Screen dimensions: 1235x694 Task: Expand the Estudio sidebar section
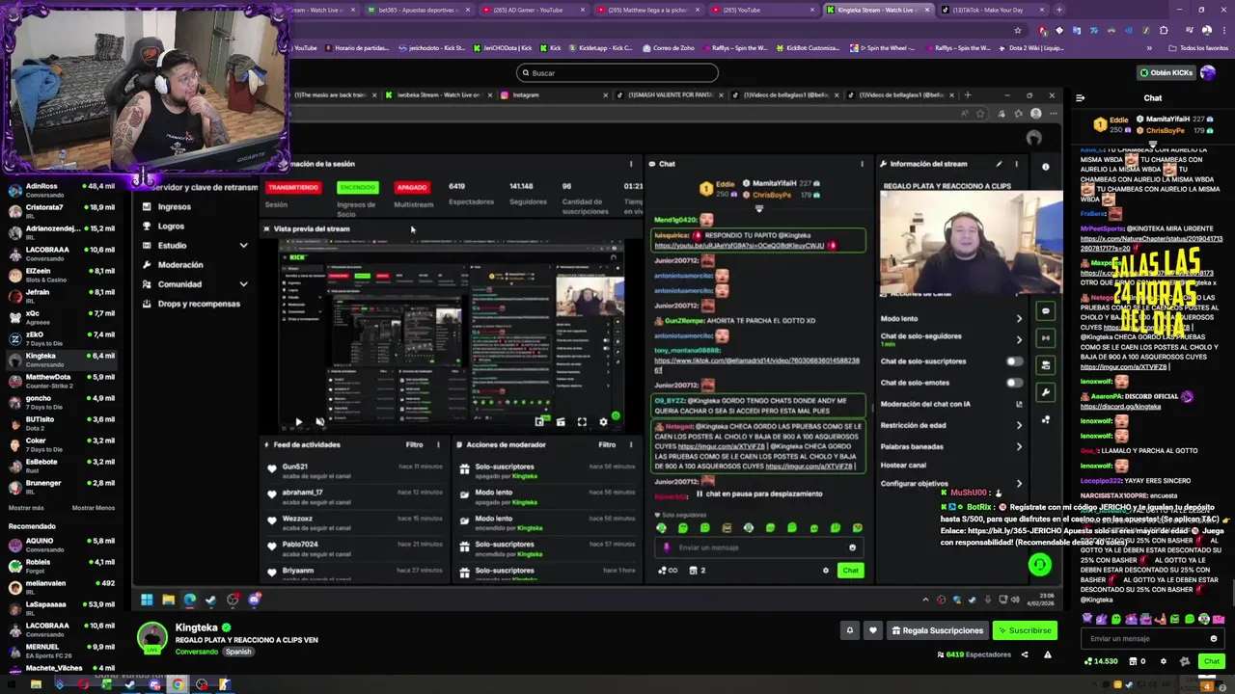point(243,246)
